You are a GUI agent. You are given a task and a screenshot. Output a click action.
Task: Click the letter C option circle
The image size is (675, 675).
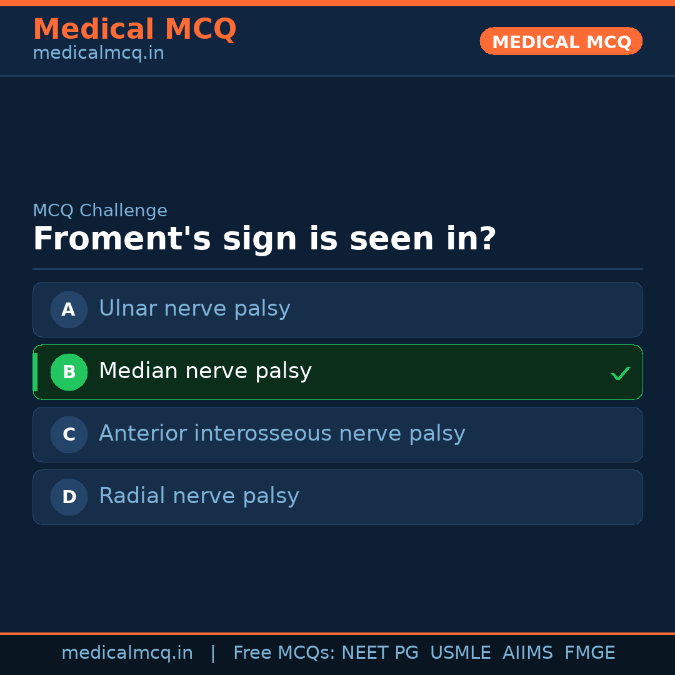click(x=69, y=434)
